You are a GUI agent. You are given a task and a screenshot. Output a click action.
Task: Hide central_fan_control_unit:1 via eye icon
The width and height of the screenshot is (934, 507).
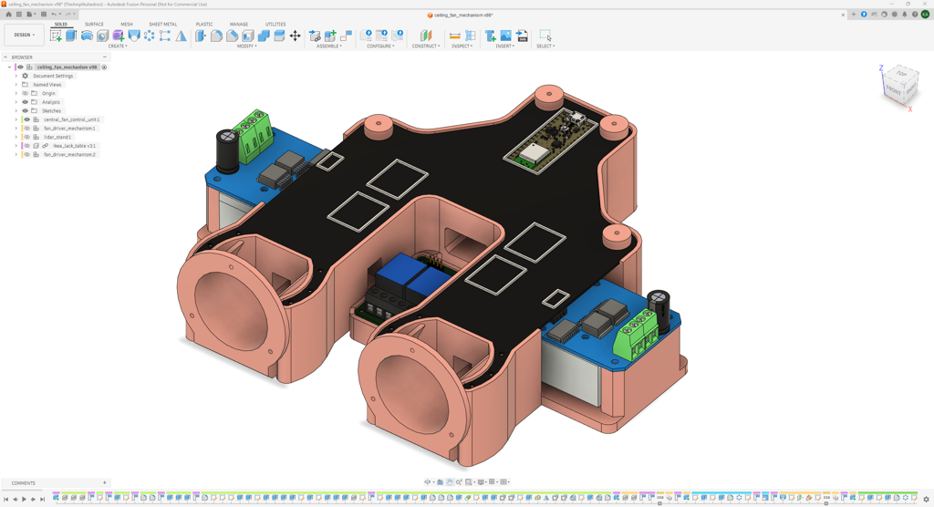[26, 119]
